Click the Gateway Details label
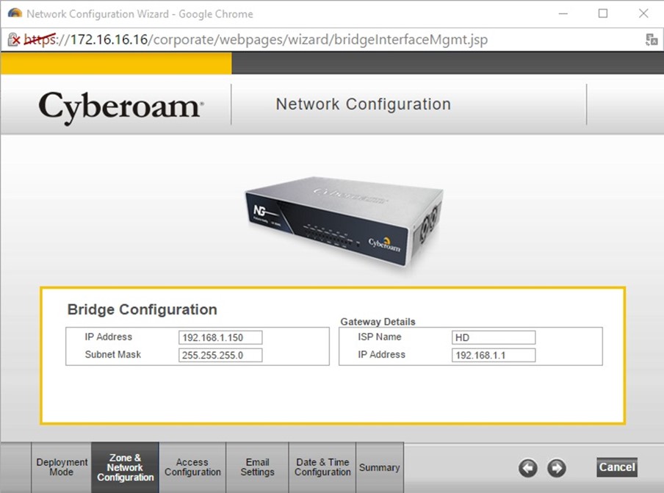Viewport: 664px width, 493px height. [x=378, y=322]
